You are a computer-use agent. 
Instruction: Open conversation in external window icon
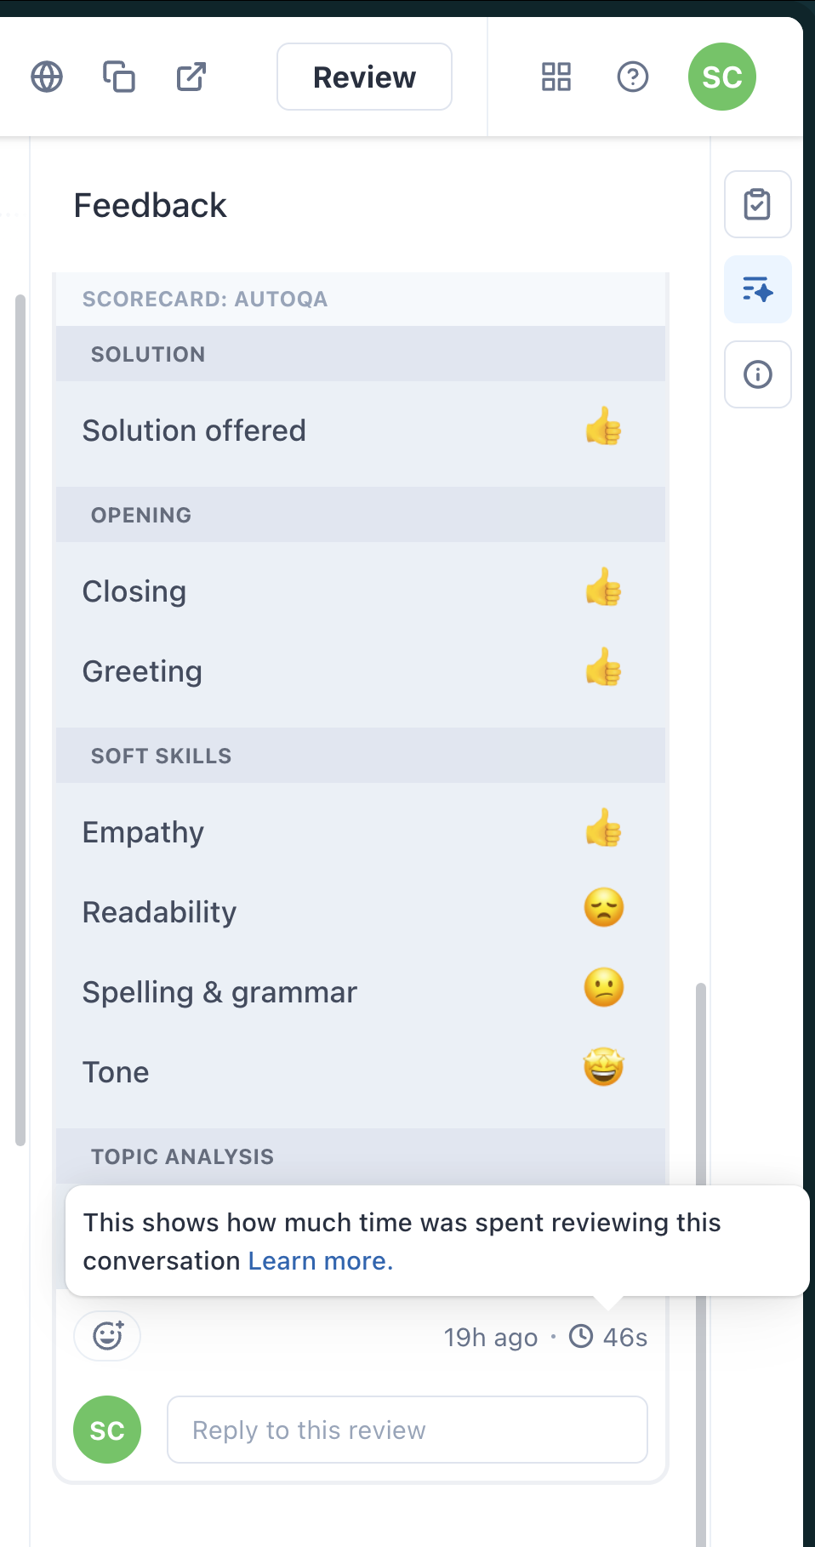(x=191, y=77)
